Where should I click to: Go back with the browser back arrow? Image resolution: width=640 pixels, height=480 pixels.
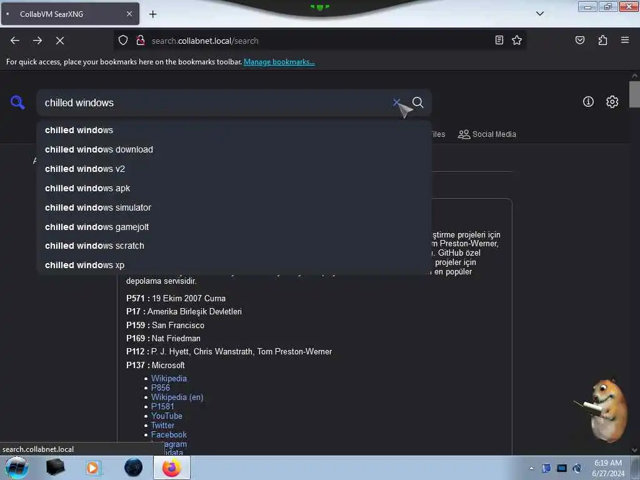click(x=15, y=41)
